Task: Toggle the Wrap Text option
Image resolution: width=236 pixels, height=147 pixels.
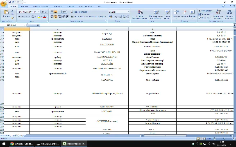Action: pos(79,12)
